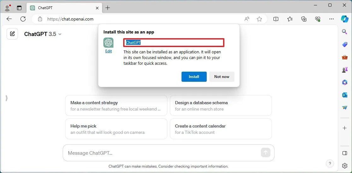
Task: Click the ChatGPT app name field
Action: 174,43
